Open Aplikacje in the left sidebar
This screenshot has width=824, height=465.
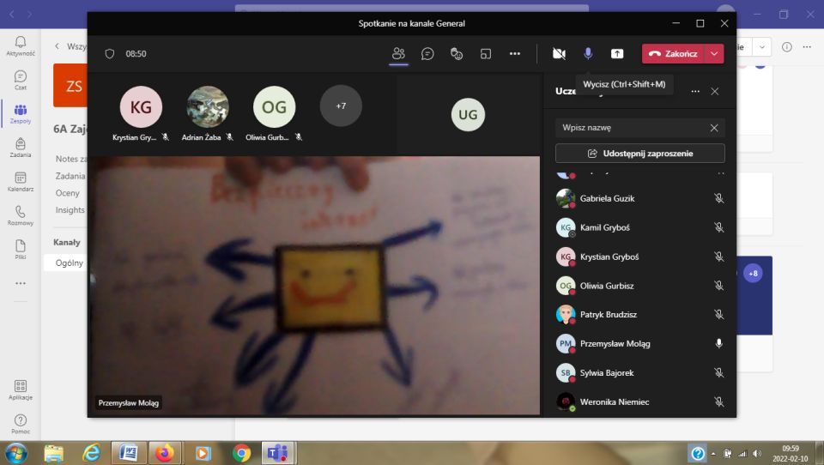[x=21, y=390]
